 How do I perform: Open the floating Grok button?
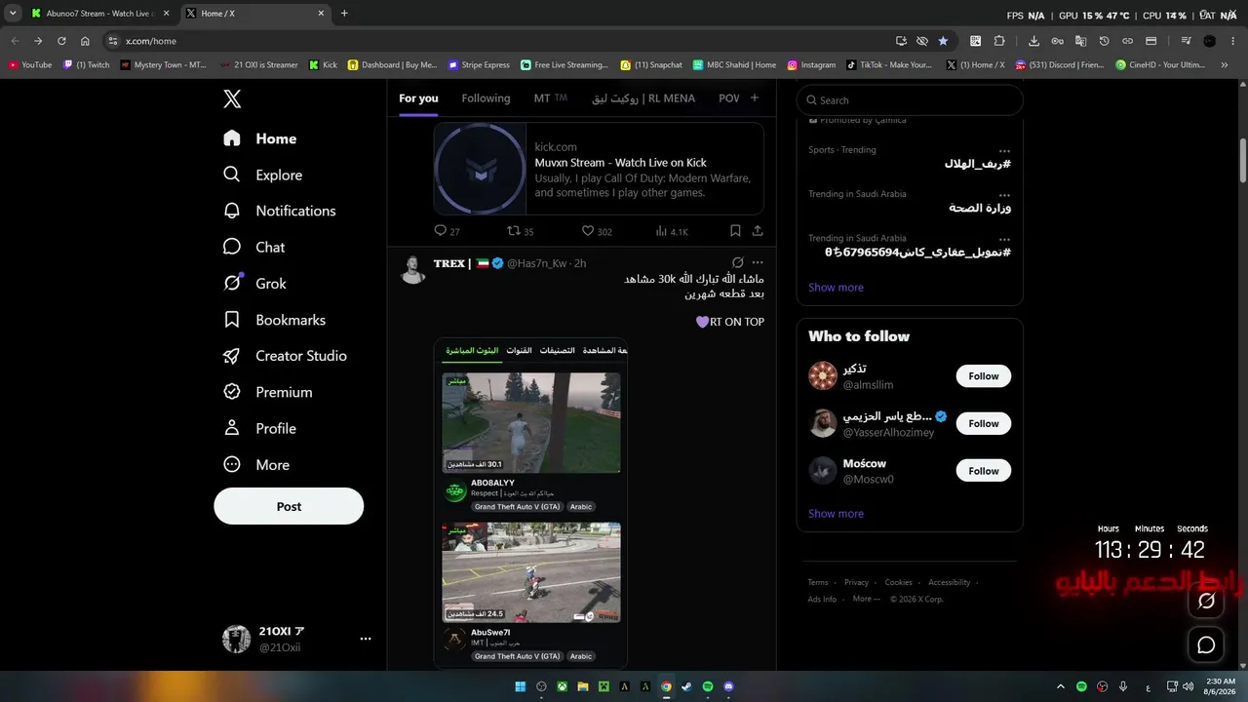1206,601
